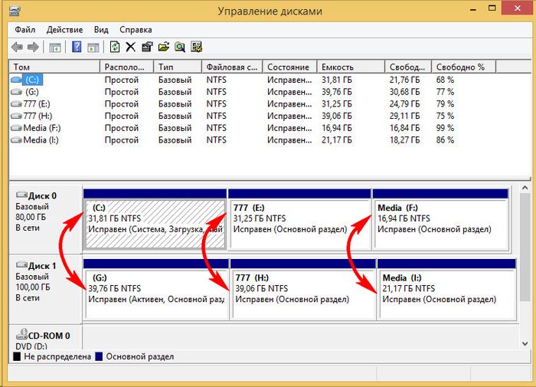The width and height of the screenshot is (536, 387).
Task: Click the CD-ROM 0 DVD (D:) header
Action: click(45, 338)
